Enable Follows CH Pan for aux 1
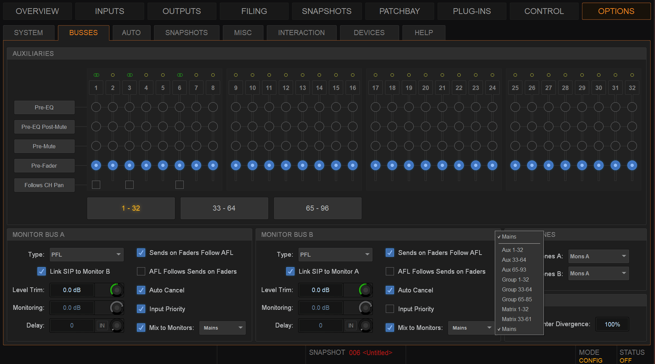Image resolution: width=655 pixels, height=364 pixels. pos(96,185)
